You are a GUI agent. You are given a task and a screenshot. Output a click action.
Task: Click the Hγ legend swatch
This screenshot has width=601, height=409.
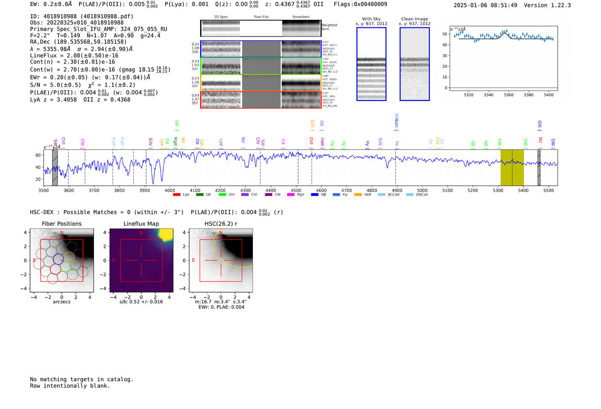click(336, 195)
